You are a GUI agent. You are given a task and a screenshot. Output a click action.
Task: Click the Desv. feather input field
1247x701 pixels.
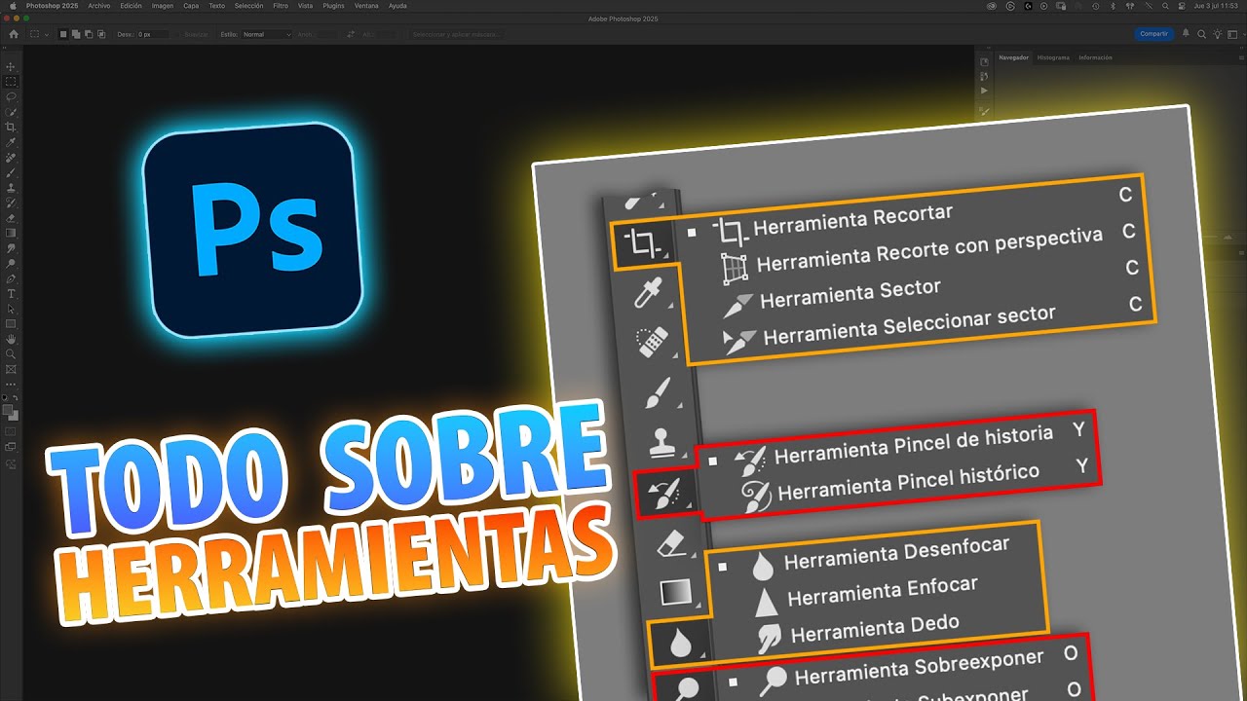click(x=151, y=34)
